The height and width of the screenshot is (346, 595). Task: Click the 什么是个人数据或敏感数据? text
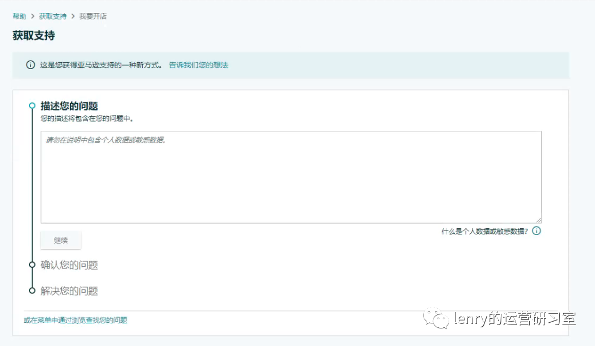[484, 231]
